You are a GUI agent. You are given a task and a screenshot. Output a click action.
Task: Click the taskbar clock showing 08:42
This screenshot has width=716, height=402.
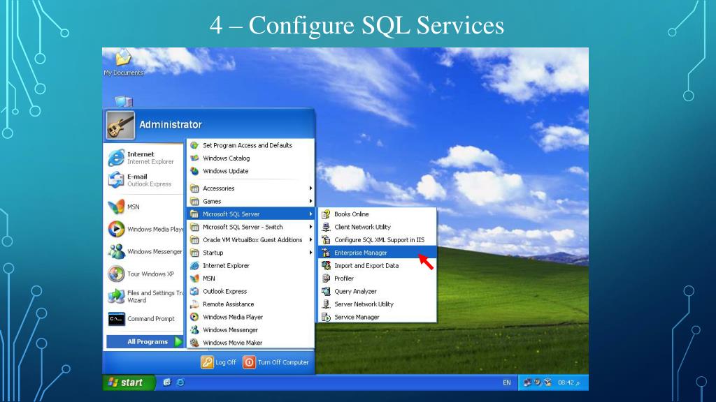(568, 383)
